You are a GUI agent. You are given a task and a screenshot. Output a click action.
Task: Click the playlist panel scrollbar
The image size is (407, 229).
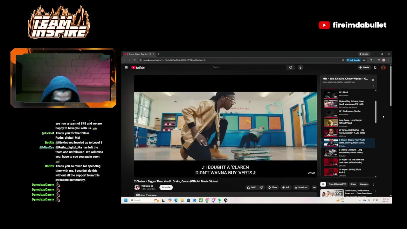(x=376, y=112)
